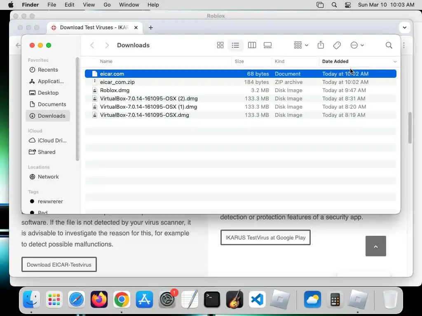The height and width of the screenshot is (316, 422).
Task: Toggle Date Added sort order chevron
Action: pos(395,62)
